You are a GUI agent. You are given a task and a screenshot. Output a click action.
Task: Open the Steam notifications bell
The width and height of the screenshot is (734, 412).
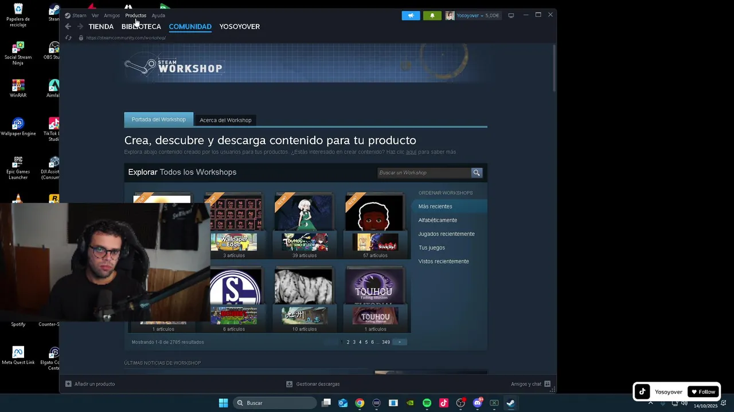[x=432, y=15]
